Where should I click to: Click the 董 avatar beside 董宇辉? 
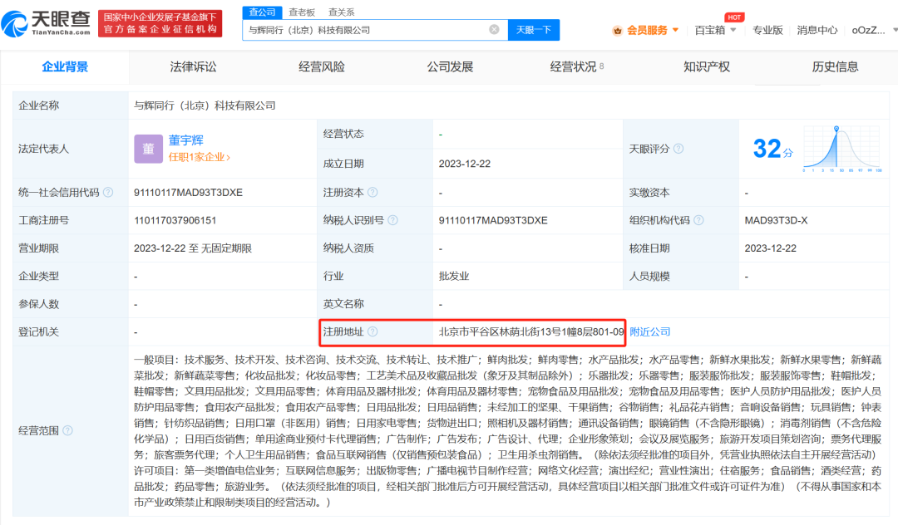click(148, 149)
